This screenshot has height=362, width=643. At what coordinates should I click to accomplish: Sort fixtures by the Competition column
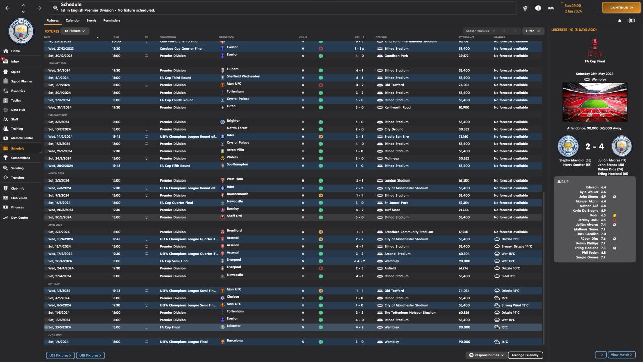(168, 37)
